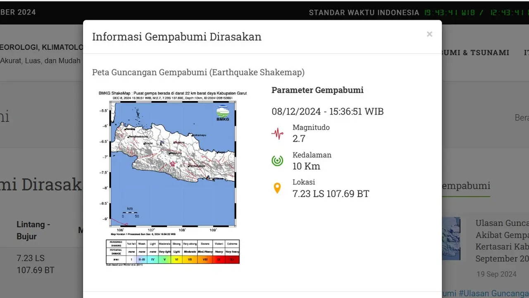The width and height of the screenshot is (529, 298).
Task: Click the dialog title Informasi Gempabumi Dirasakan
Action: point(177,36)
